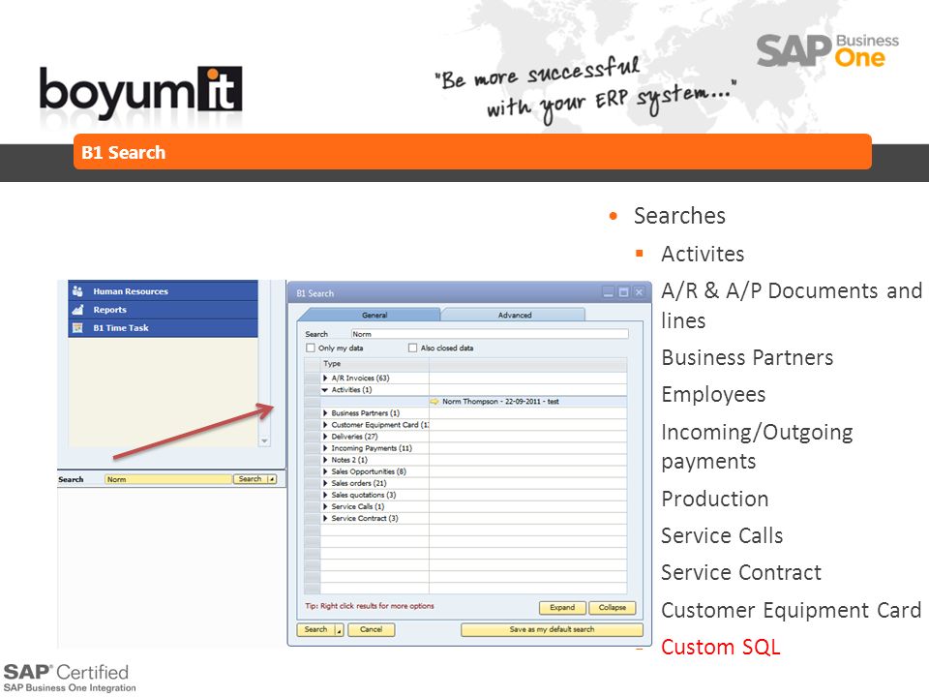Switch to the General tab
The width and height of the screenshot is (929, 697).
click(375, 315)
